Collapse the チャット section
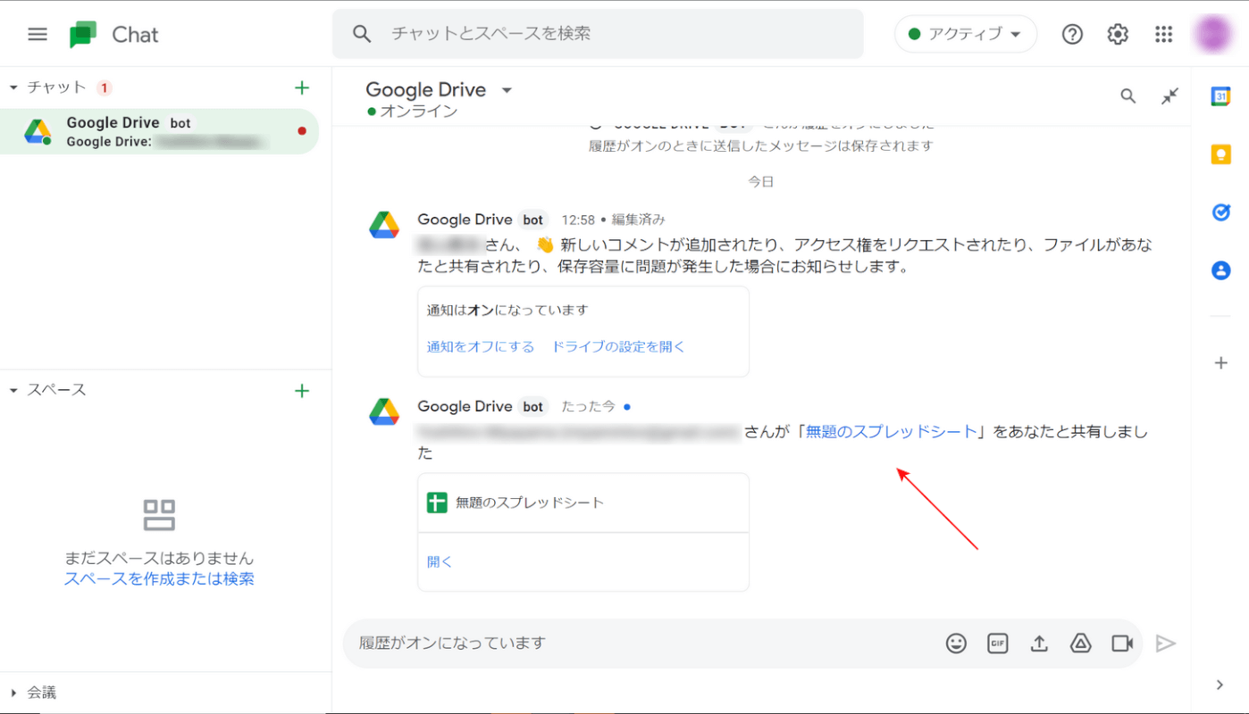 (x=13, y=87)
